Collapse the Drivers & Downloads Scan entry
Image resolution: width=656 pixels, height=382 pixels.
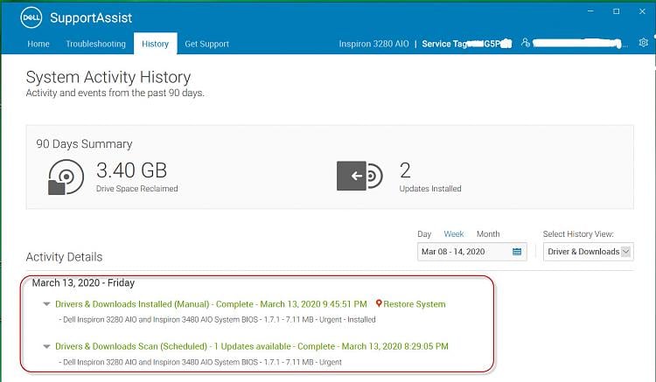47,346
